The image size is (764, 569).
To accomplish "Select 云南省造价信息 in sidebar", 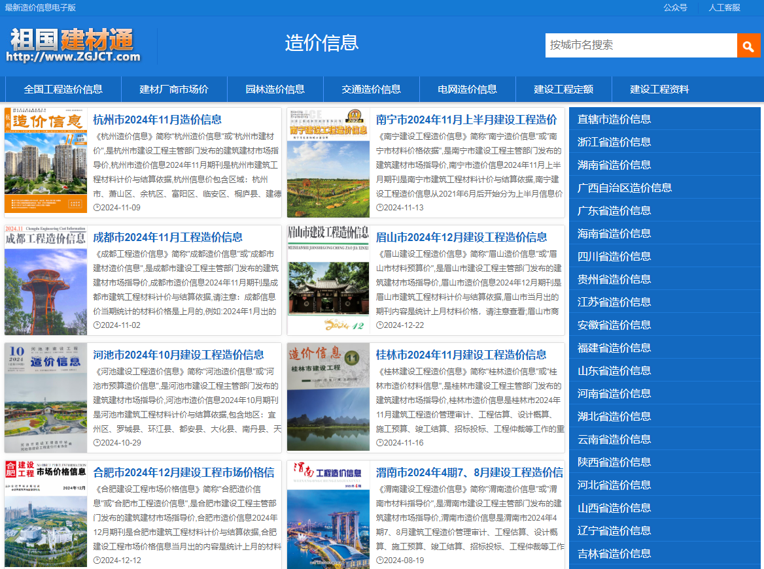I will (x=665, y=440).
